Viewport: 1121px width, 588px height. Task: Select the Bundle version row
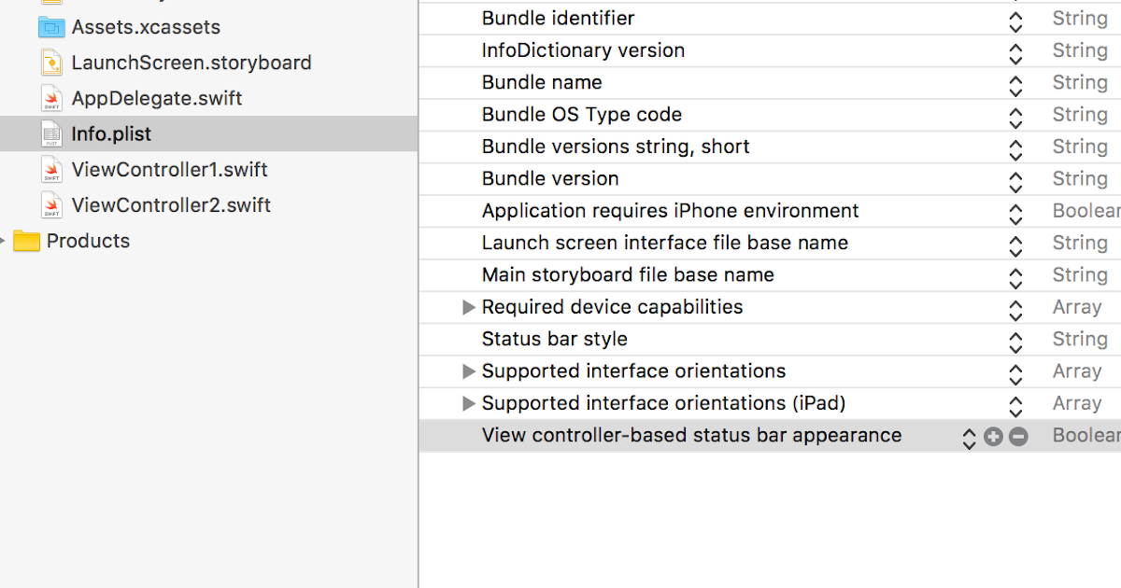click(551, 178)
